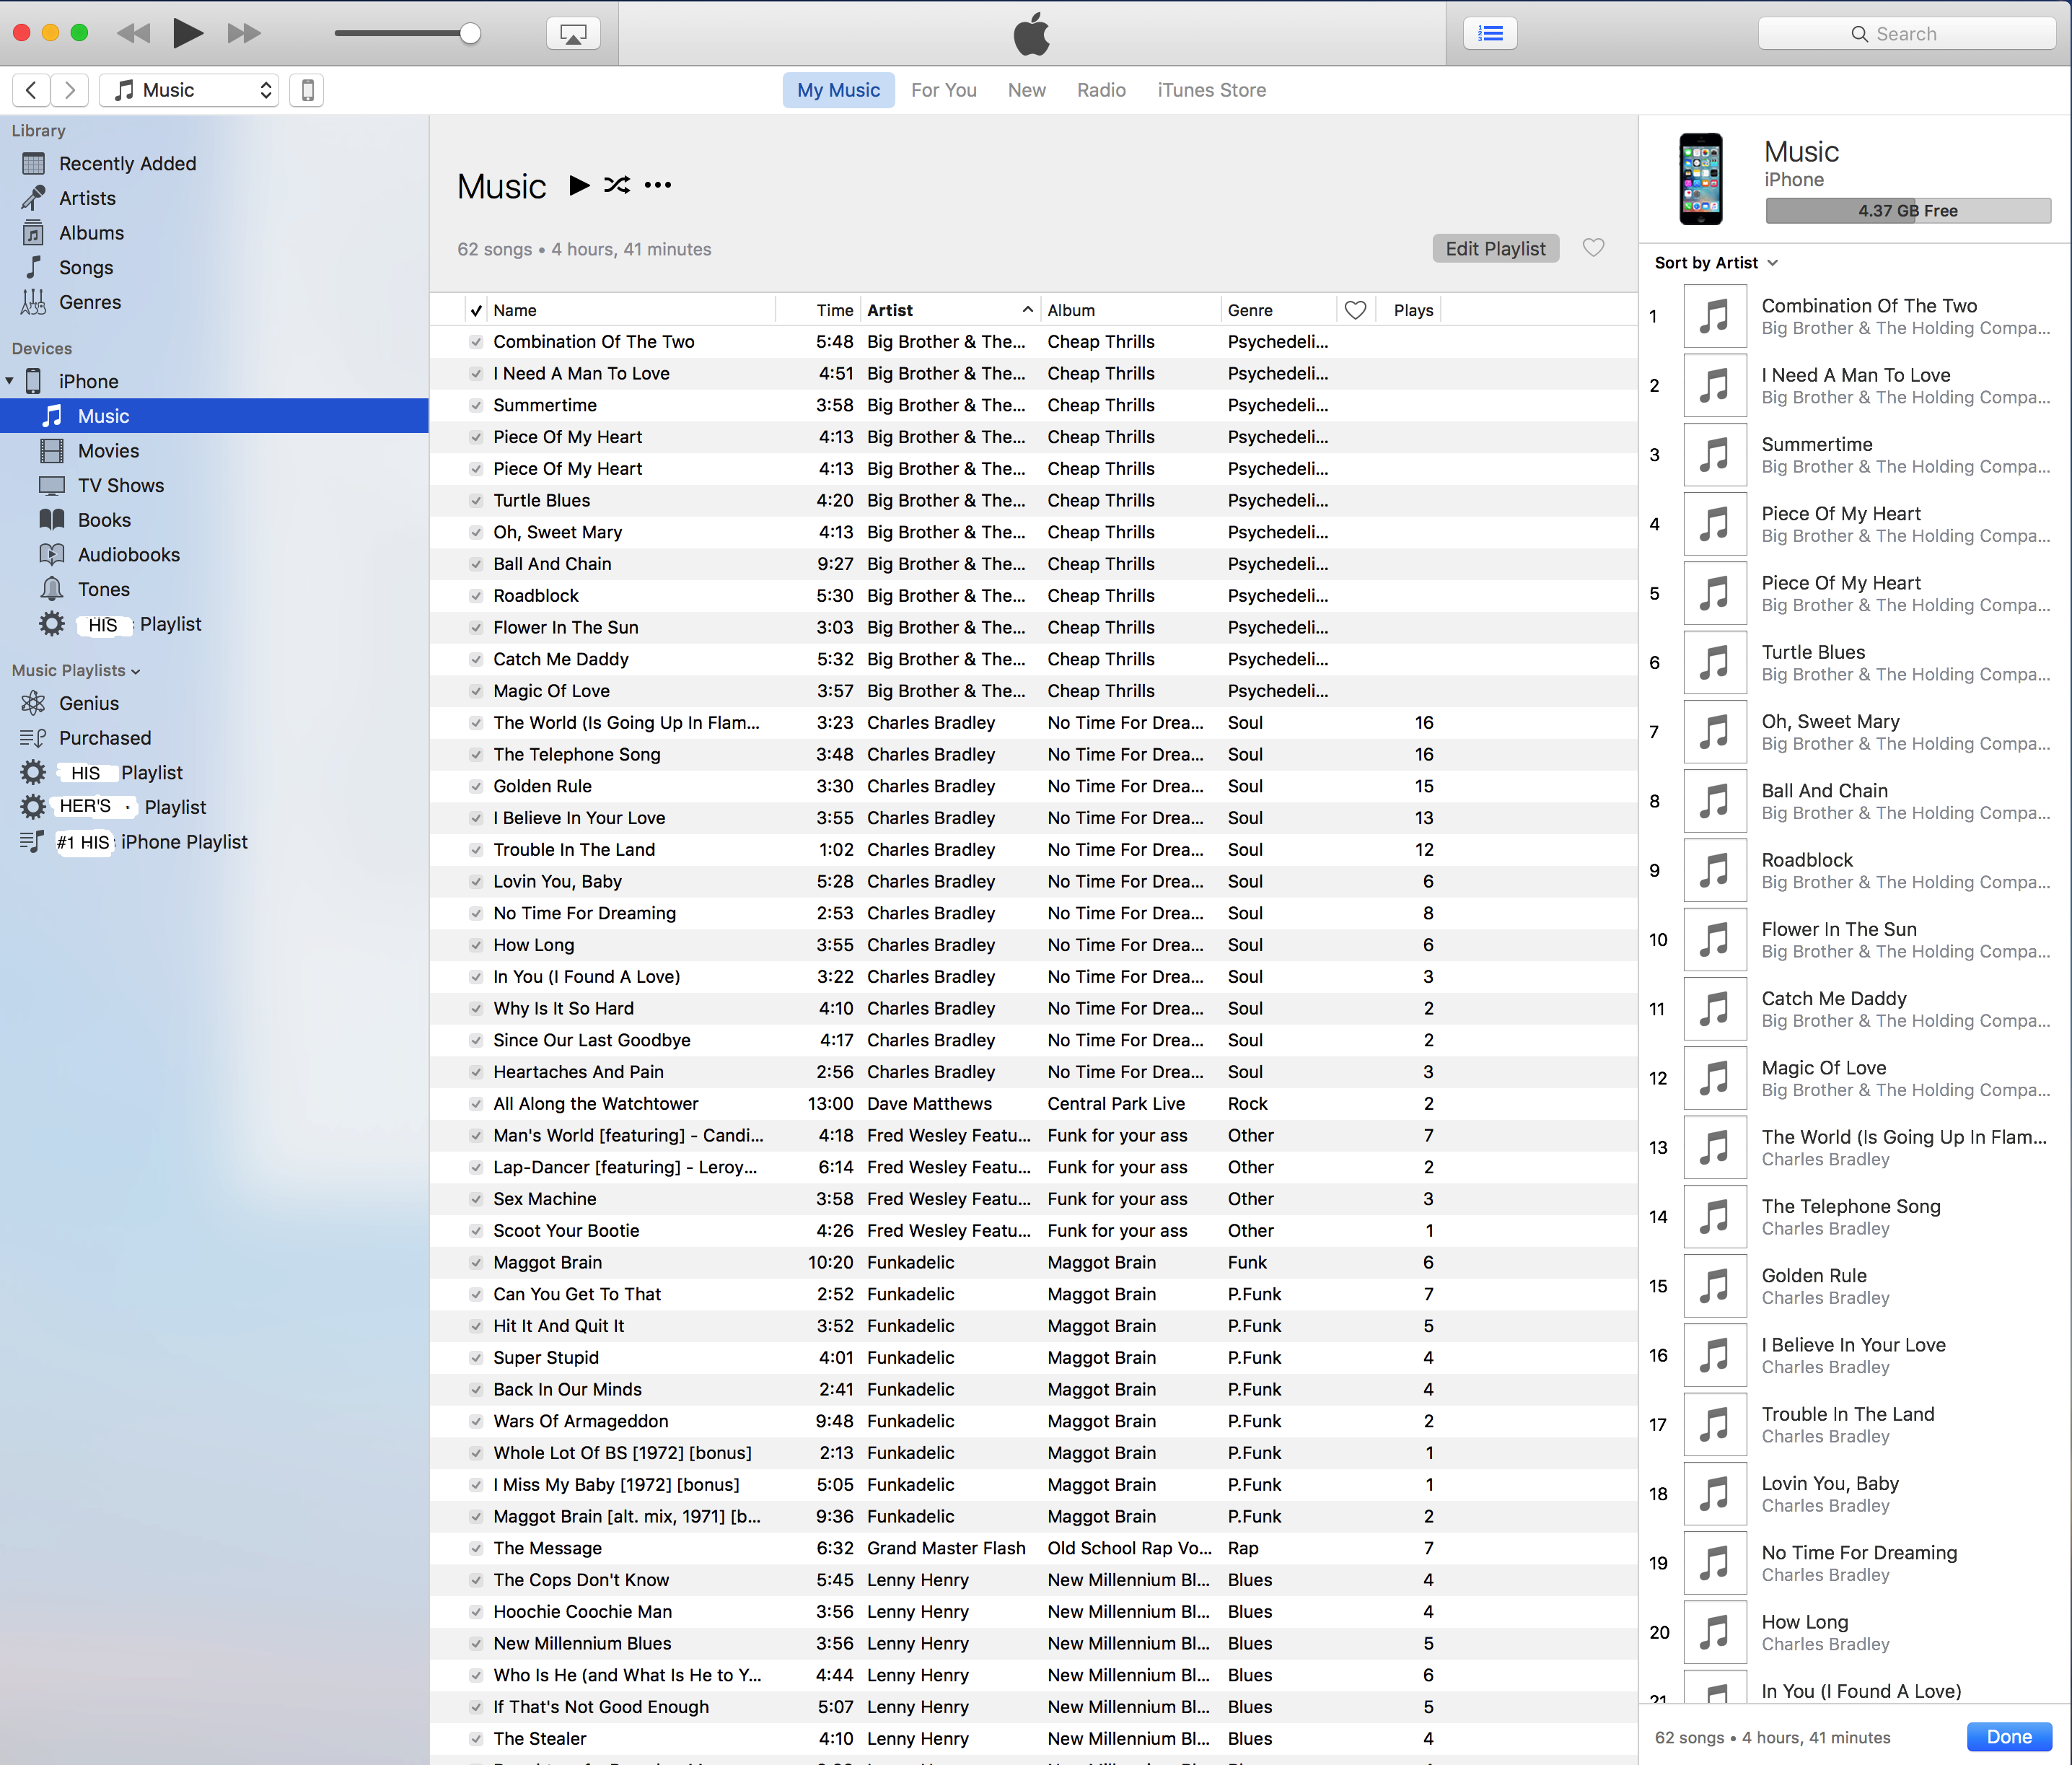Uncheck the Golden Rule song checkbox
This screenshot has width=2072, height=1765.
[476, 786]
